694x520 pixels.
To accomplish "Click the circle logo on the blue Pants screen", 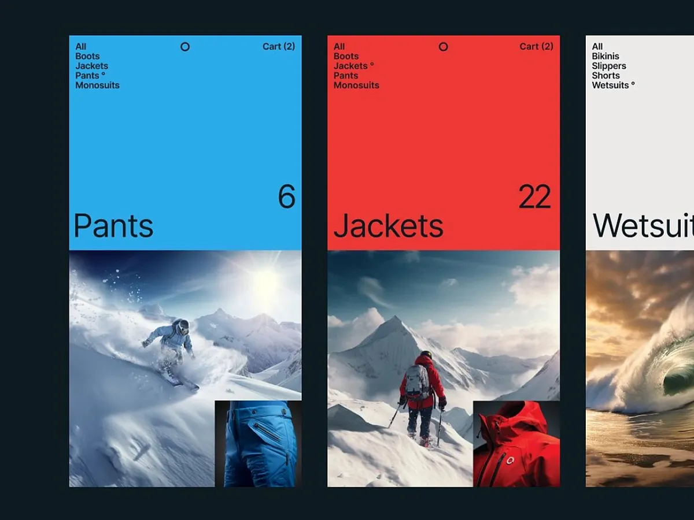I will pyautogui.click(x=185, y=47).
